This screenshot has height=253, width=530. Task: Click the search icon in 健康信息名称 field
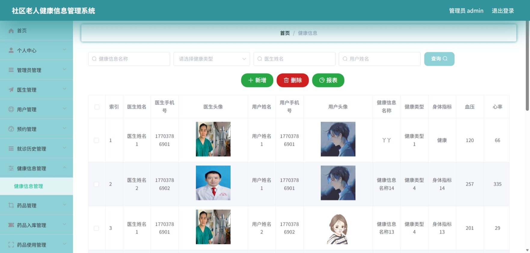(x=94, y=59)
